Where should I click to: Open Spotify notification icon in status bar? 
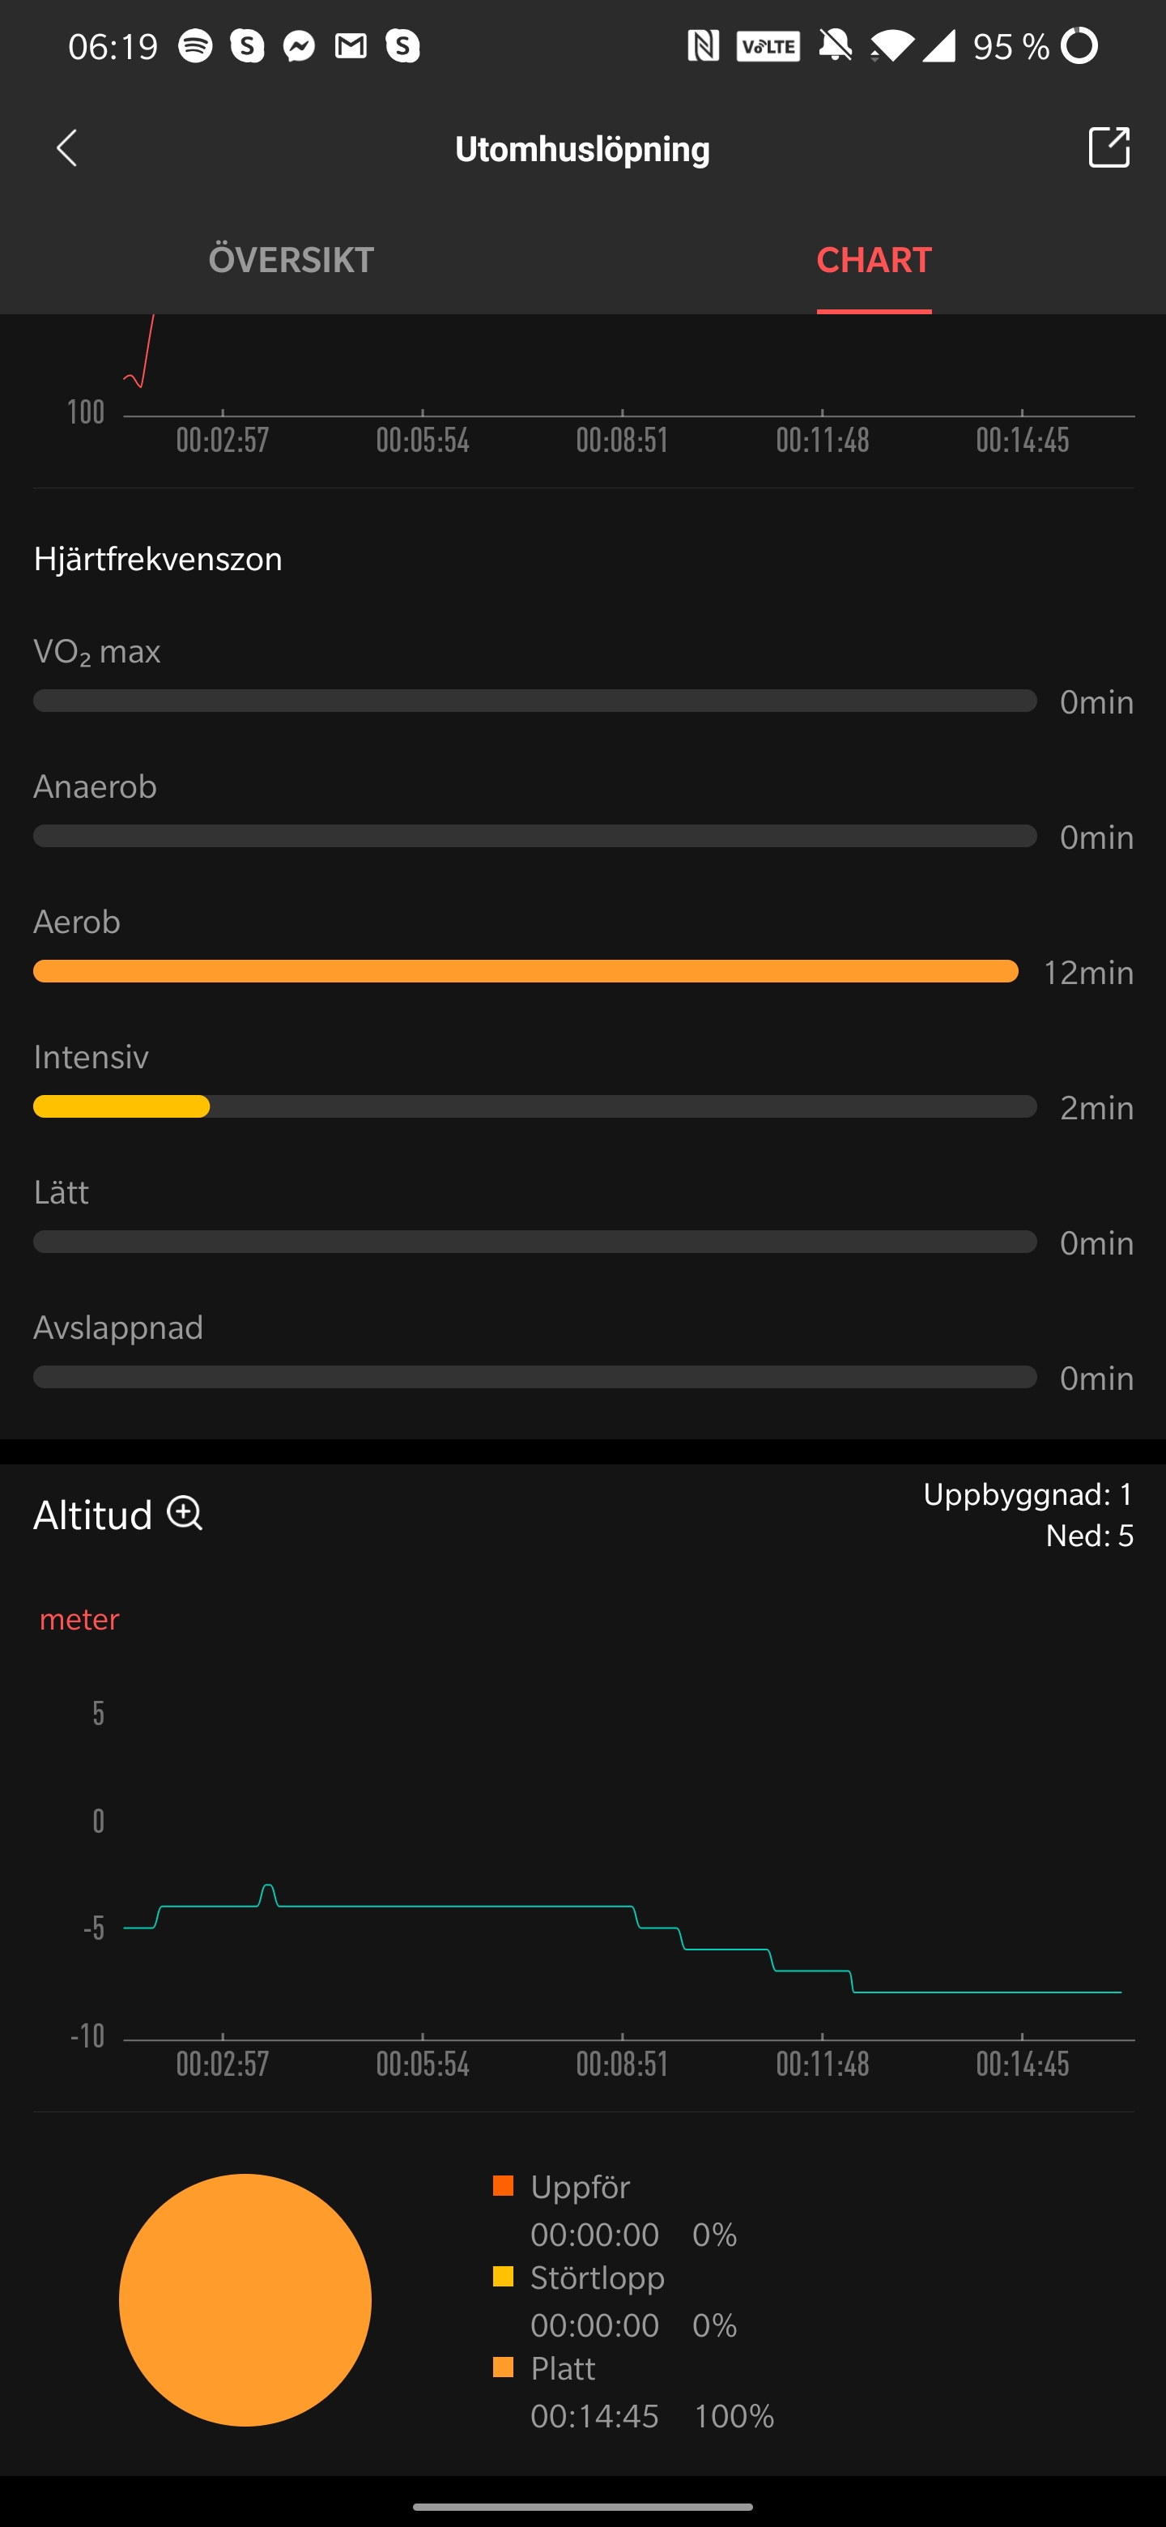[x=195, y=46]
